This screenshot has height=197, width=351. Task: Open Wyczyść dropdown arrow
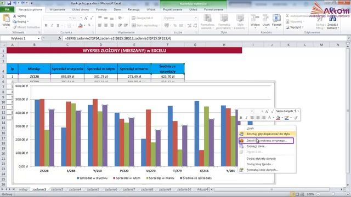[303, 27]
